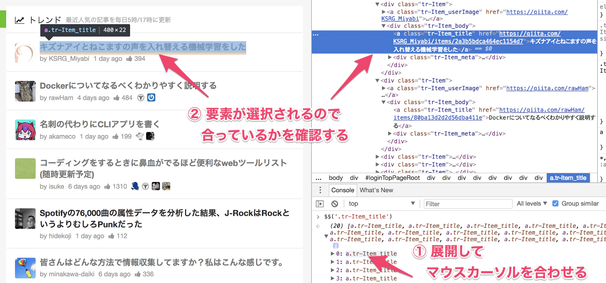606x283 pixels.
Task: Click the Trend chart icon
Action: tap(20, 20)
